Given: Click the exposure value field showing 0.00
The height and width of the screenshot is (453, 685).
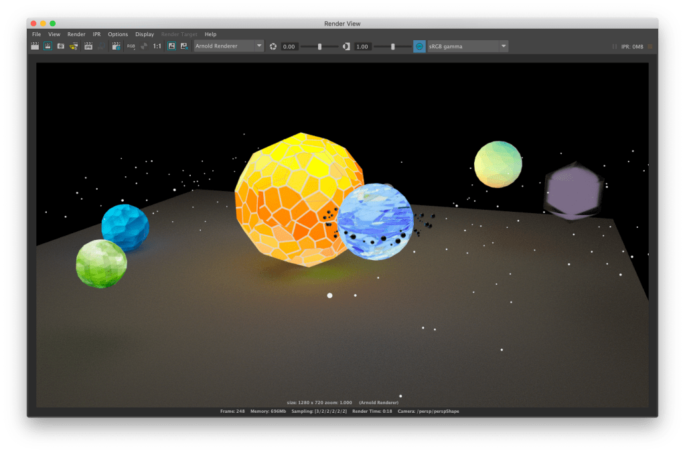Looking at the screenshot, I should pos(289,46).
